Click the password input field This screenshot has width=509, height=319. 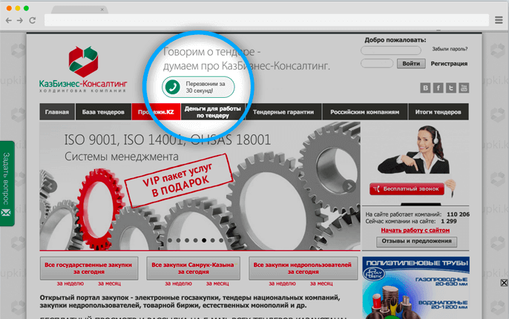click(377, 63)
